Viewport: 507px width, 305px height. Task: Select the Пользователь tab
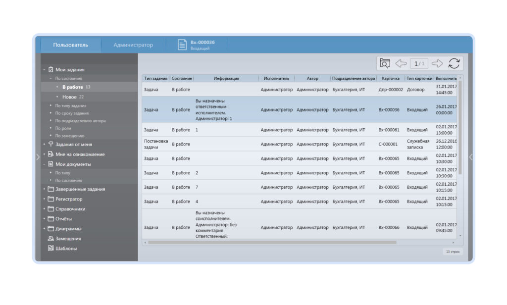[70, 45]
